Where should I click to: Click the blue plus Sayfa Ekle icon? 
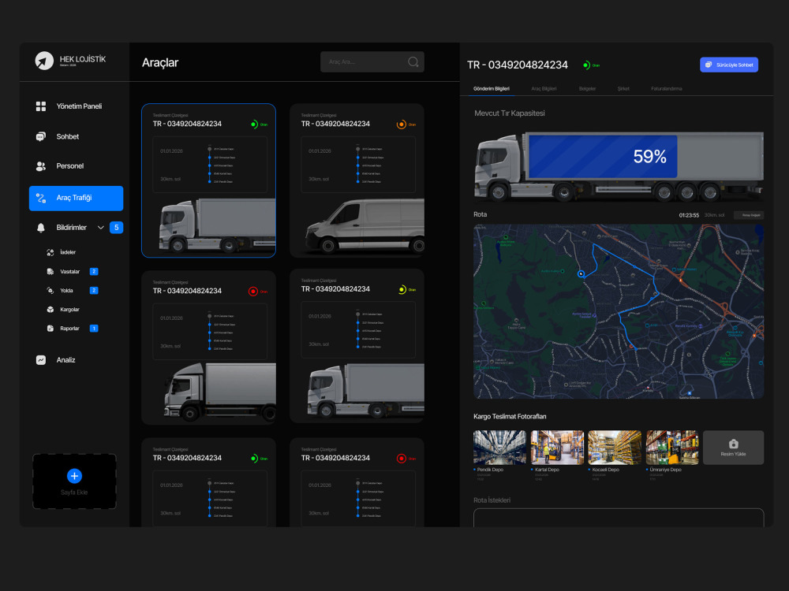click(74, 476)
